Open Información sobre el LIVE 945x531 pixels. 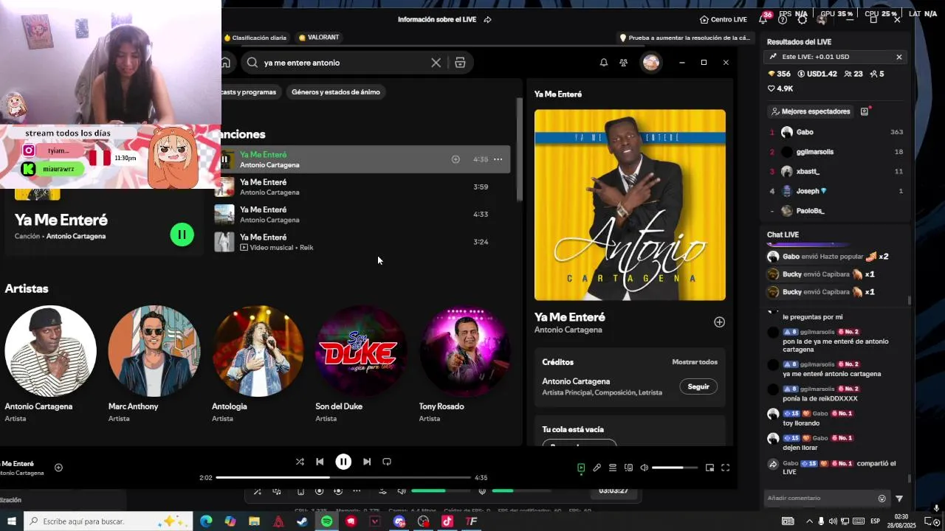[x=444, y=19]
